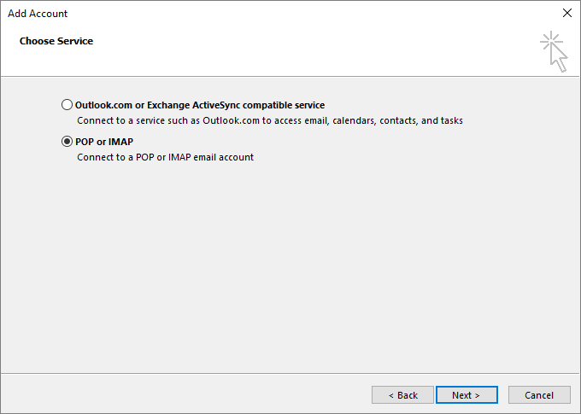Click the empty title bar area
This screenshot has height=414, width=581.
[x=299, y=14]
